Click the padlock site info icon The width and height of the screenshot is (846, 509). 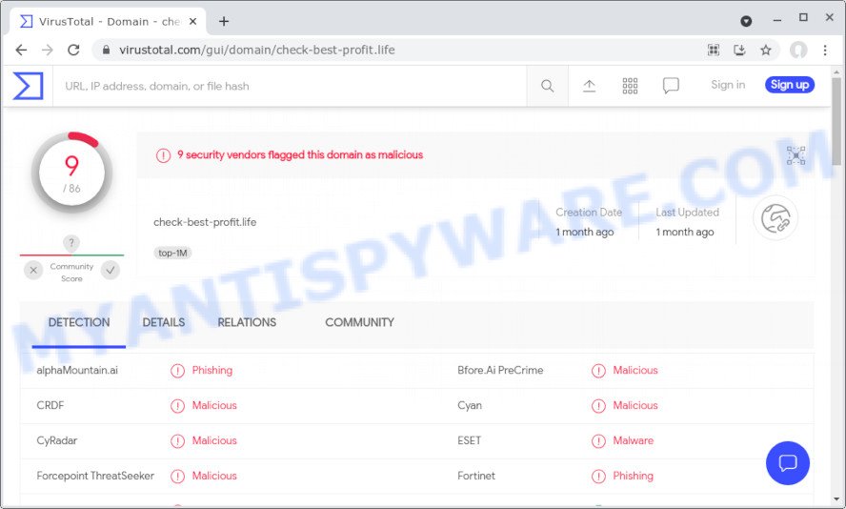click(x=107, y=51)
